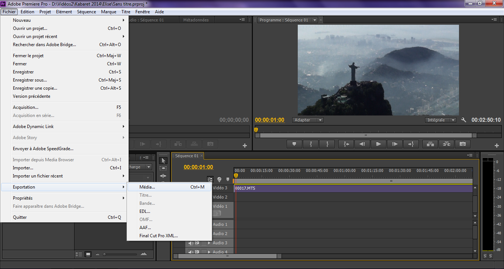The image size is (504, 269).
Task: Select the Selection arrow tool
Action: 163,161
